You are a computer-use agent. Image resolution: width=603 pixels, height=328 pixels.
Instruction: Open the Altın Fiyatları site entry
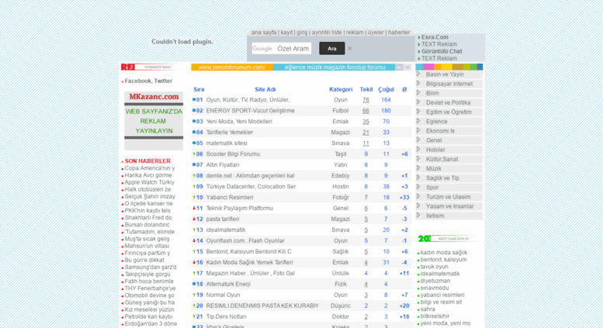223,164
